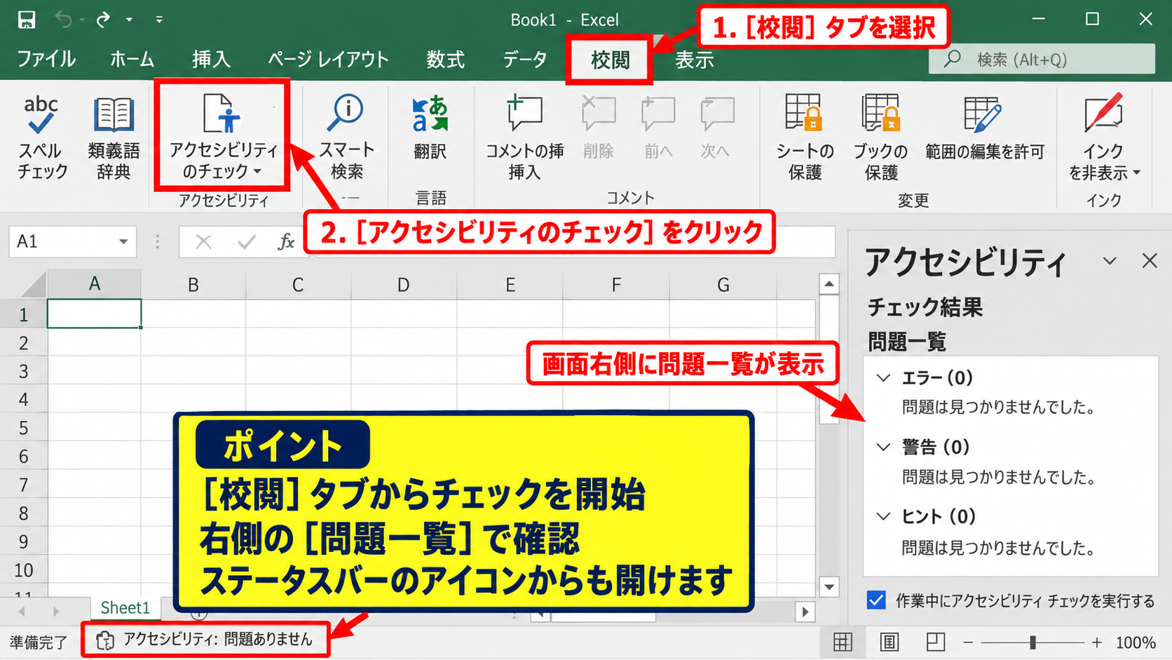Viewport: 1172px width, 660px height.
Task: Click the 検索 (Alt+Q) search box
Action: [x=1042, y=59]
